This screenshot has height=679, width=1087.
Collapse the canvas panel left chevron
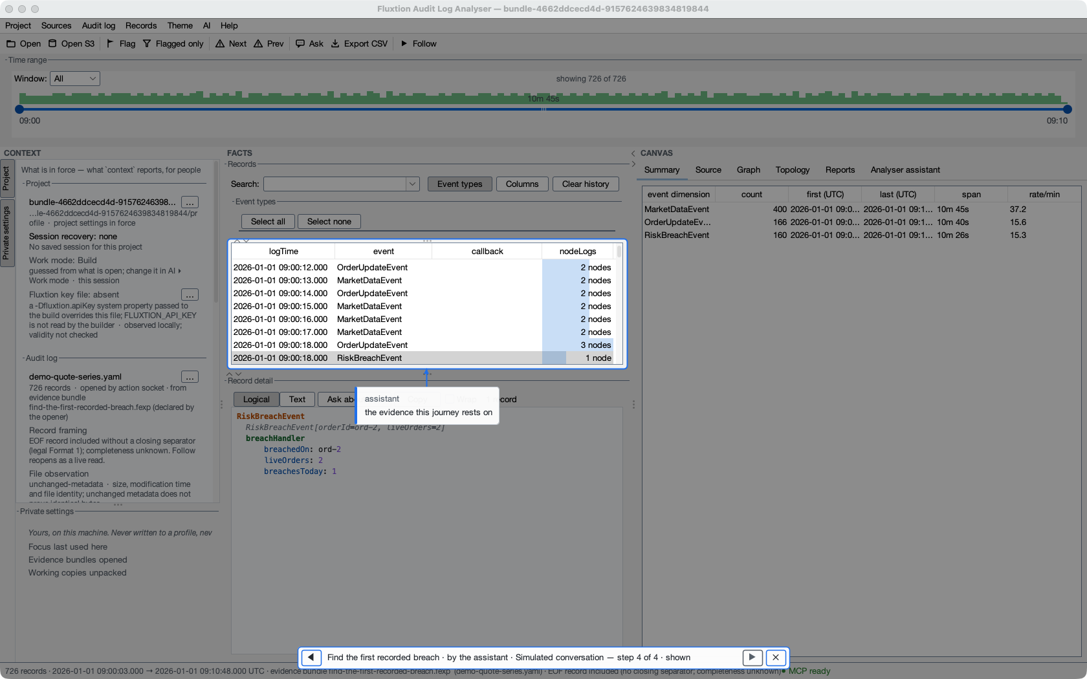(633, 153)
